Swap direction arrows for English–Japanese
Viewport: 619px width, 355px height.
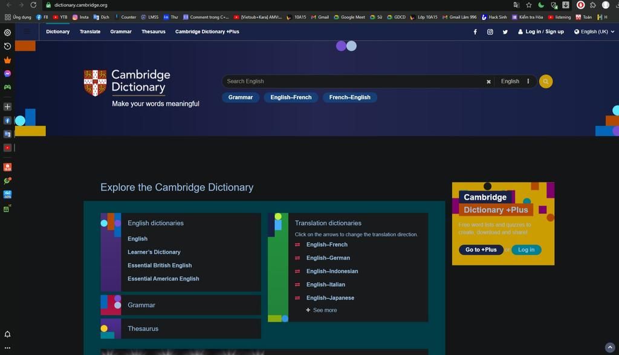pos(297,298)
